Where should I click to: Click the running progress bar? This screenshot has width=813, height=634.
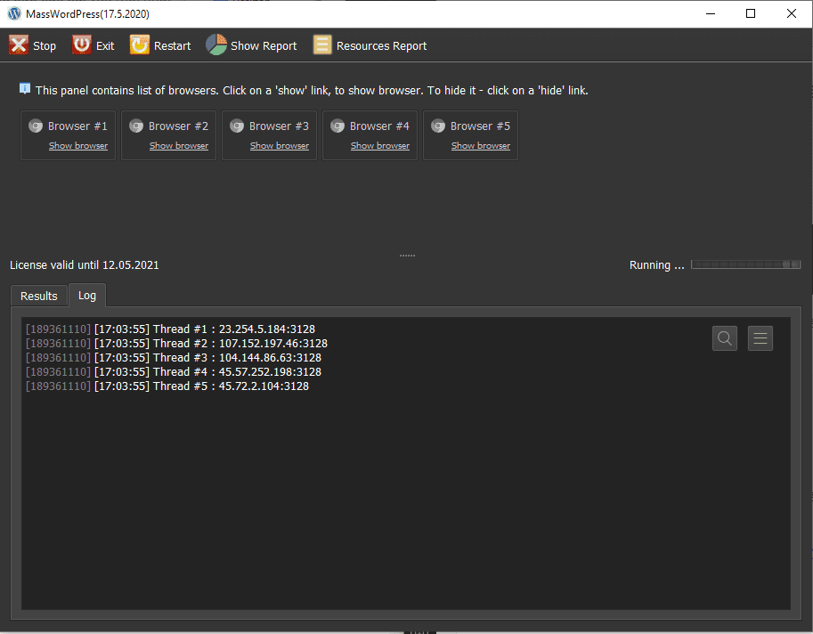point(745,265)
